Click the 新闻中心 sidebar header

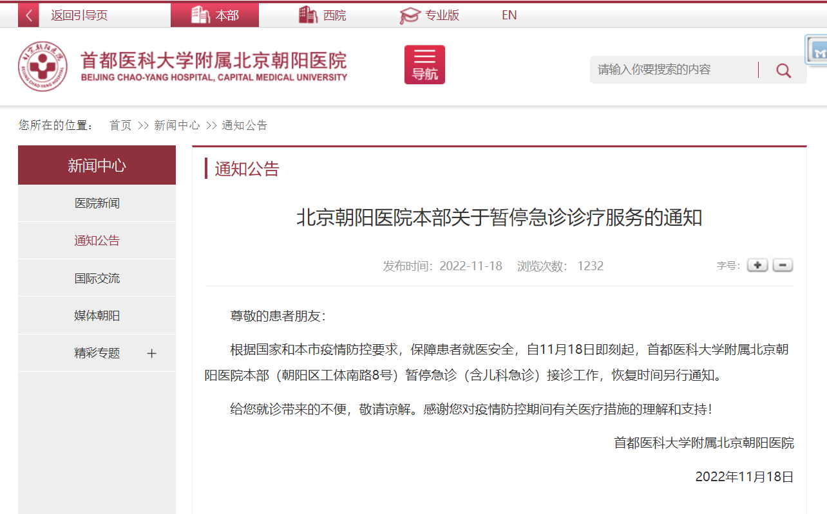pyautogui.click(x=97, y=165)
